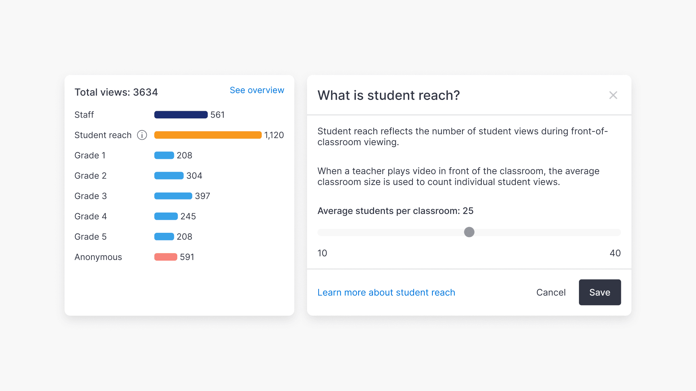
Task: Click the Grade 1 views bar
Action: tap(164, 155)
